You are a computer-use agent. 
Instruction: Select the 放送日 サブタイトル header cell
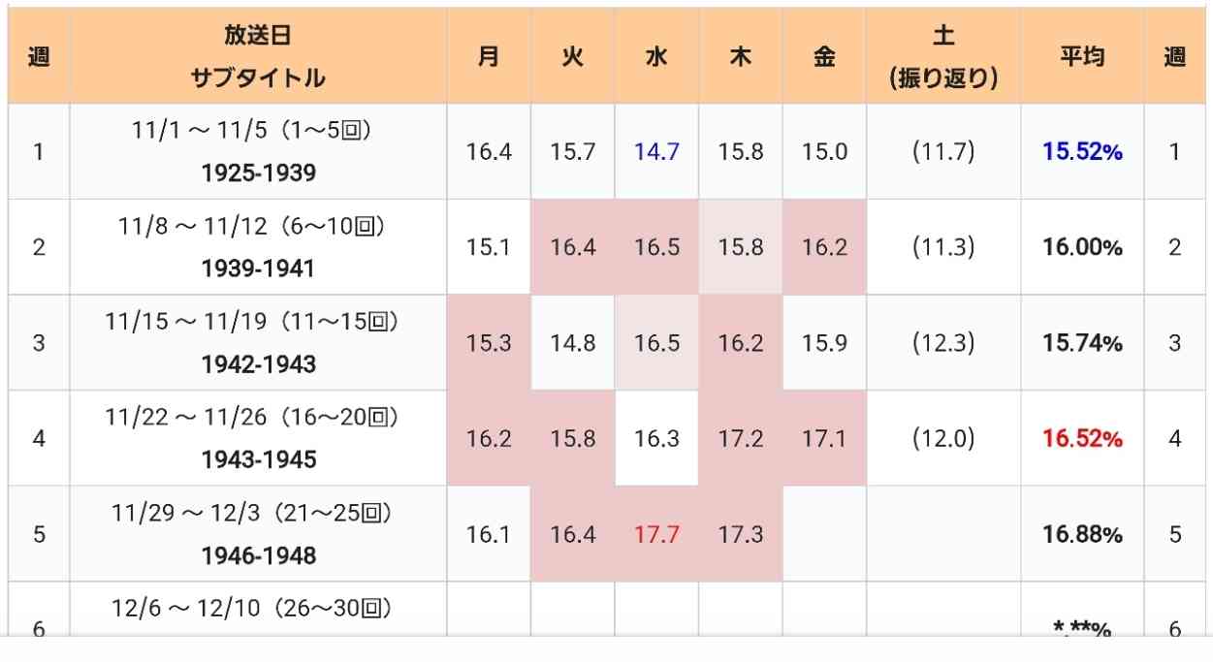(x=258, y=56)
